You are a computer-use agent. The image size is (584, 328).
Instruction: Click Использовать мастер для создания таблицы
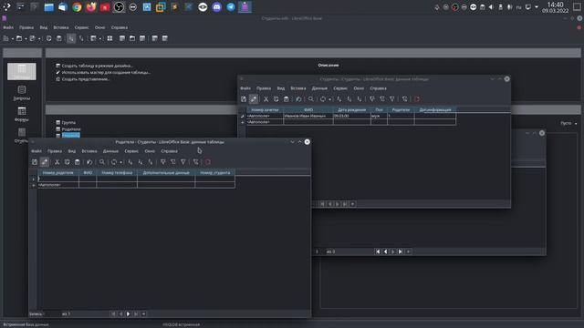(106, 73)
